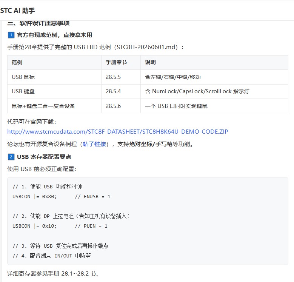Click the STC AI 助手 title
Screen dimensions: 294x282
[17, 11]
